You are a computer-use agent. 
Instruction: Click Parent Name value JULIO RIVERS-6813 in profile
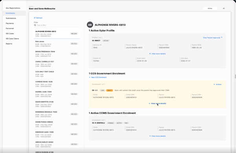[x=134, y=48]
